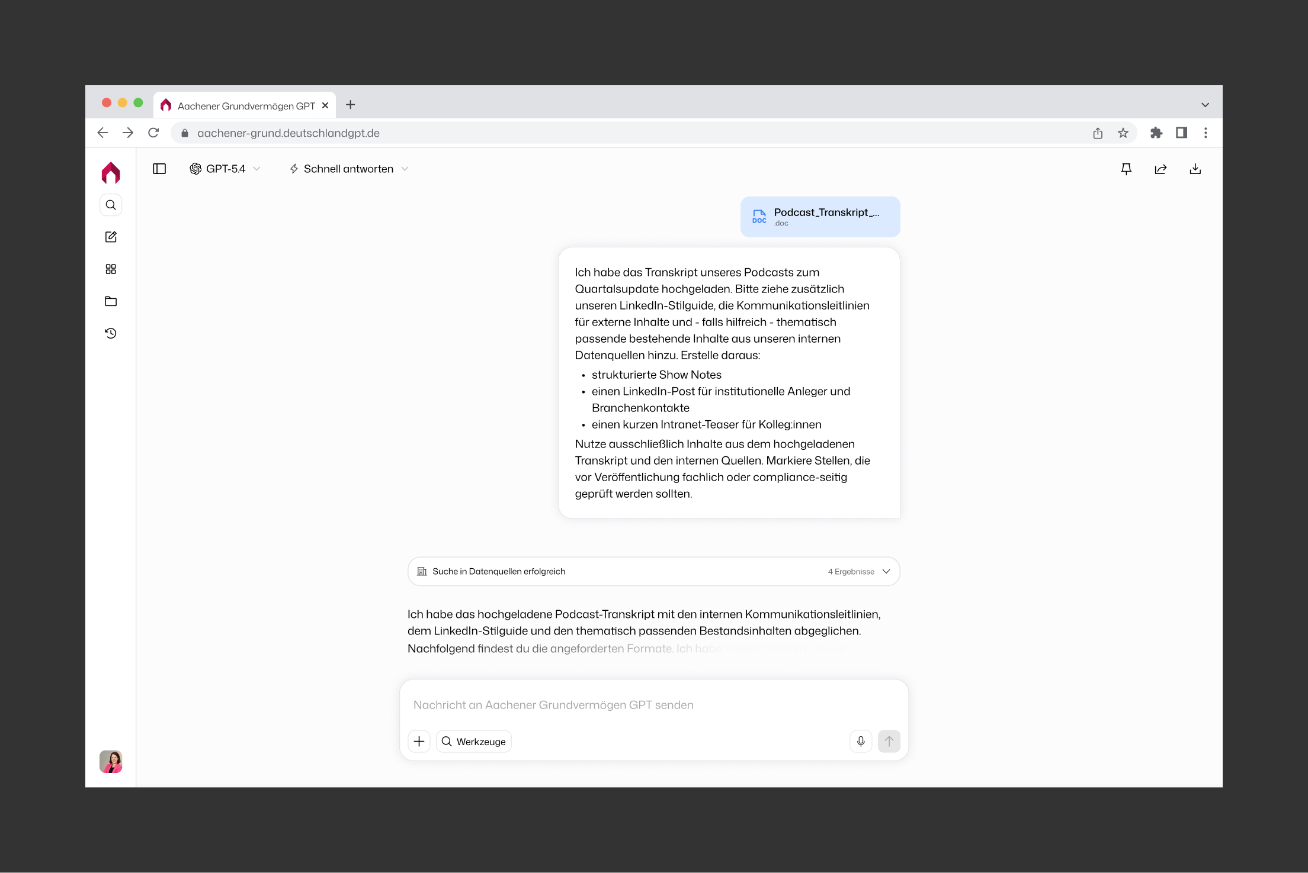Focus the Nachricht an Aachener Grundvermögen input
Screen dimensions: 1308x873
[x=654, y=705]
